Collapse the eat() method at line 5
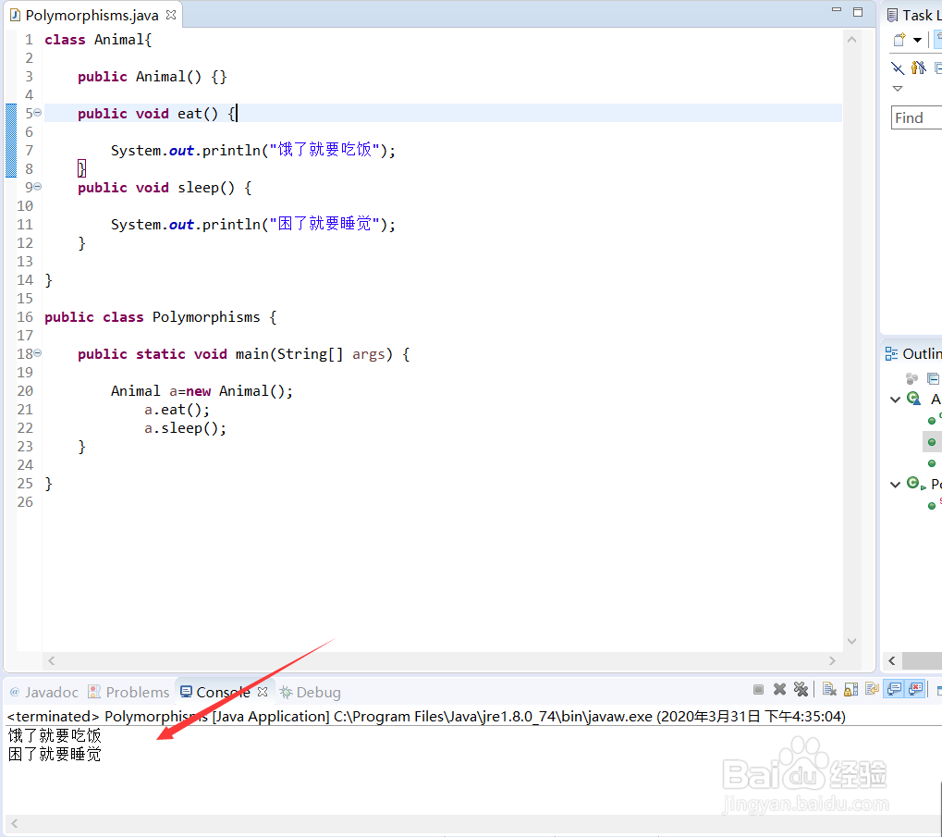 [38, 112]
